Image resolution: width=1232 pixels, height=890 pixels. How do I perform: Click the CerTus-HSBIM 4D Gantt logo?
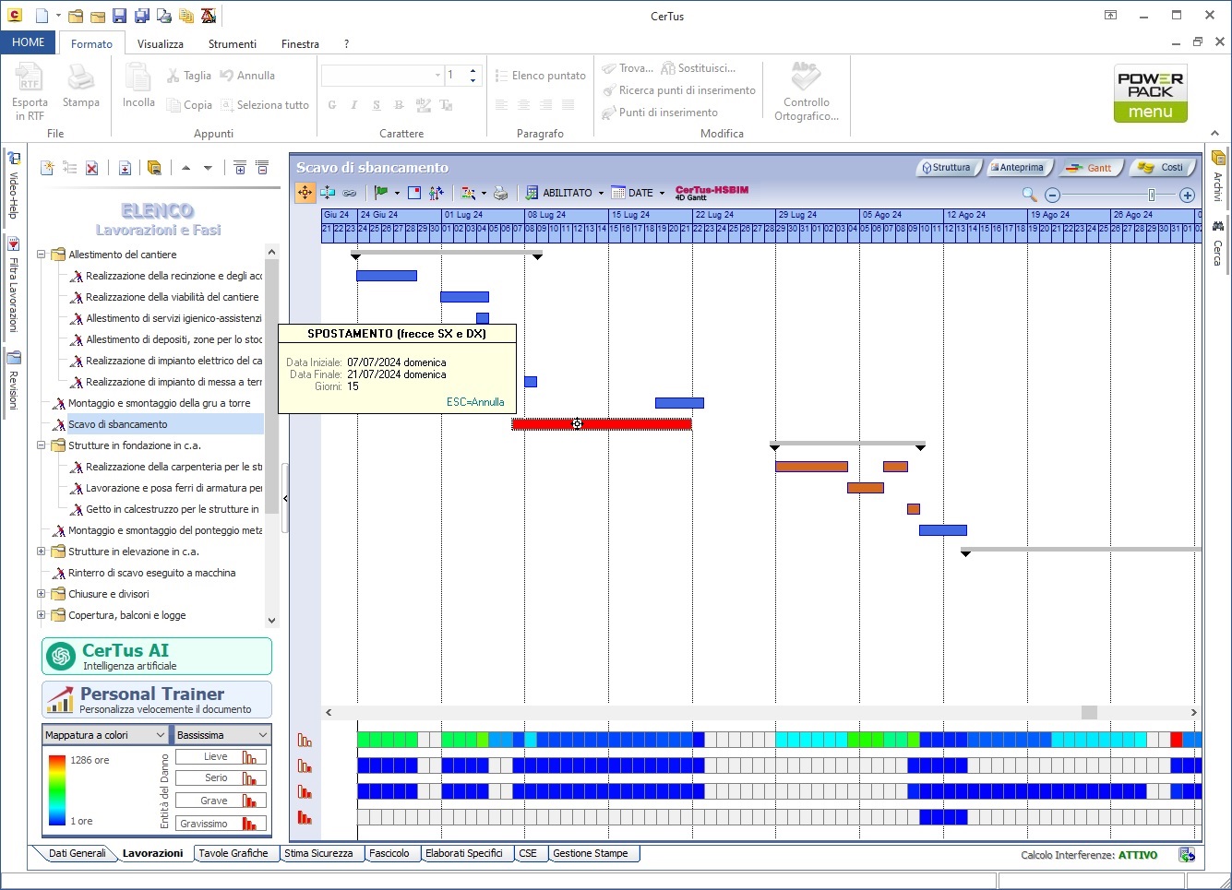(x=712, y=193)
